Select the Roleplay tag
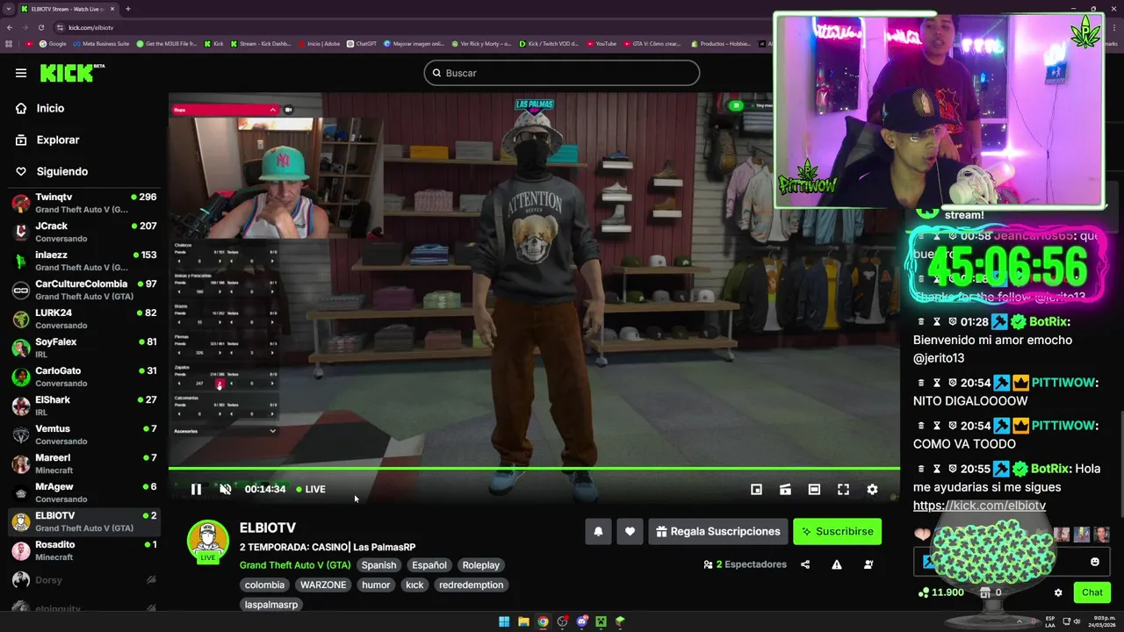Image resolution: width=1124 pixels, height=632 pixels. 480,565
